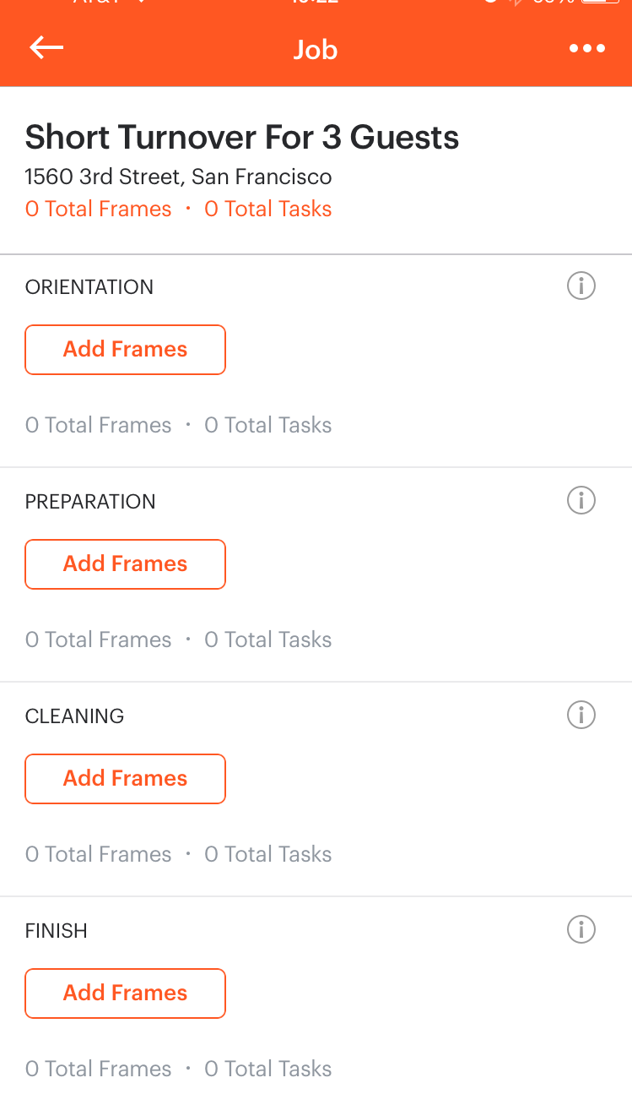Tap the Job title in the header bar
The height and width of the screenshot is (1105, 632).
pos(316,50)
